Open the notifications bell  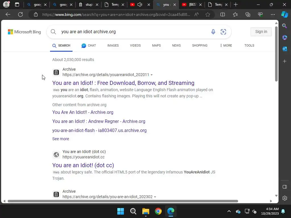point(283,211)
